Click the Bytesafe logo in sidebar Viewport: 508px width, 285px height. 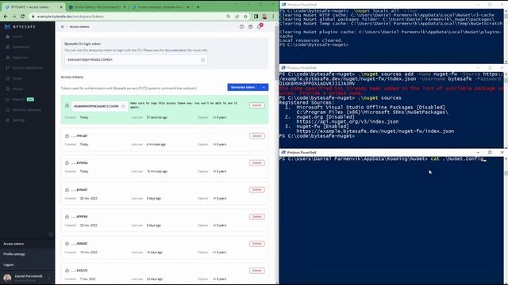20,27
